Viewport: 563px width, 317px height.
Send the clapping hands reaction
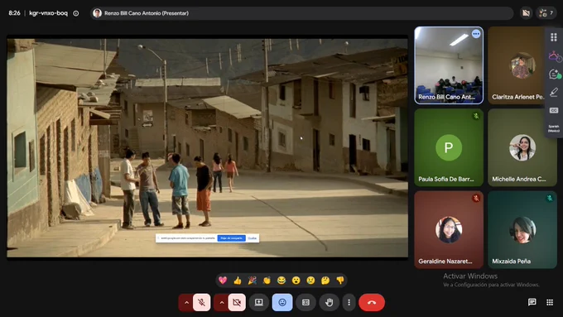coord(267,281)
